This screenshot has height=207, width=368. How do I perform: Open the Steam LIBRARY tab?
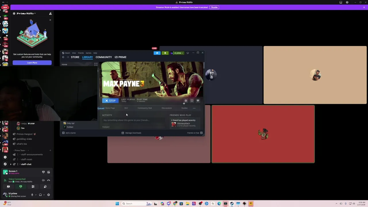[x=87, y=57]
